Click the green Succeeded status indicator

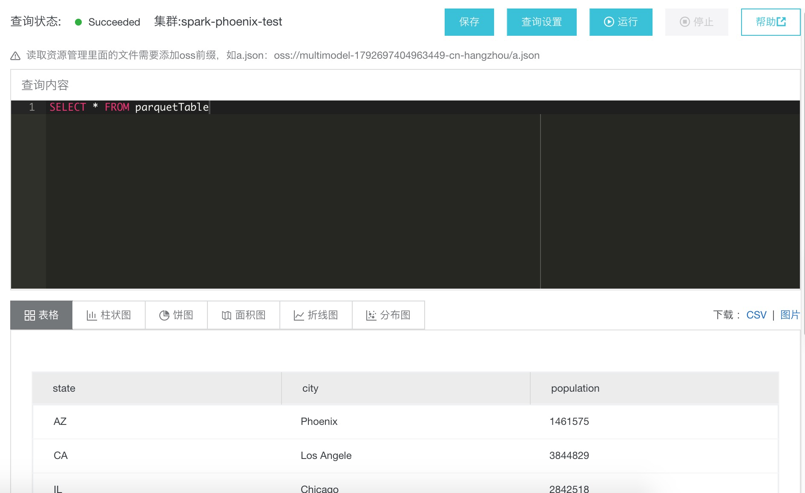[x=78, y=22]
